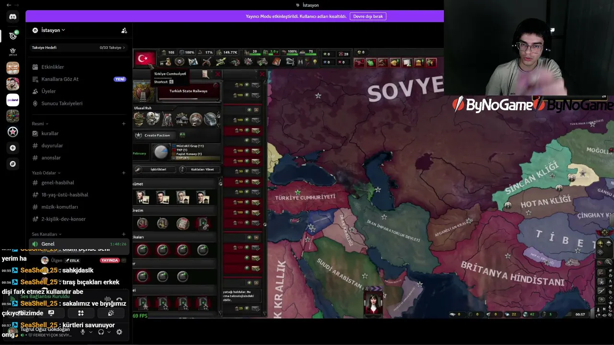Click the Devre dışı bırak button
Screen dimensions: 614x345
pos(368,16)
